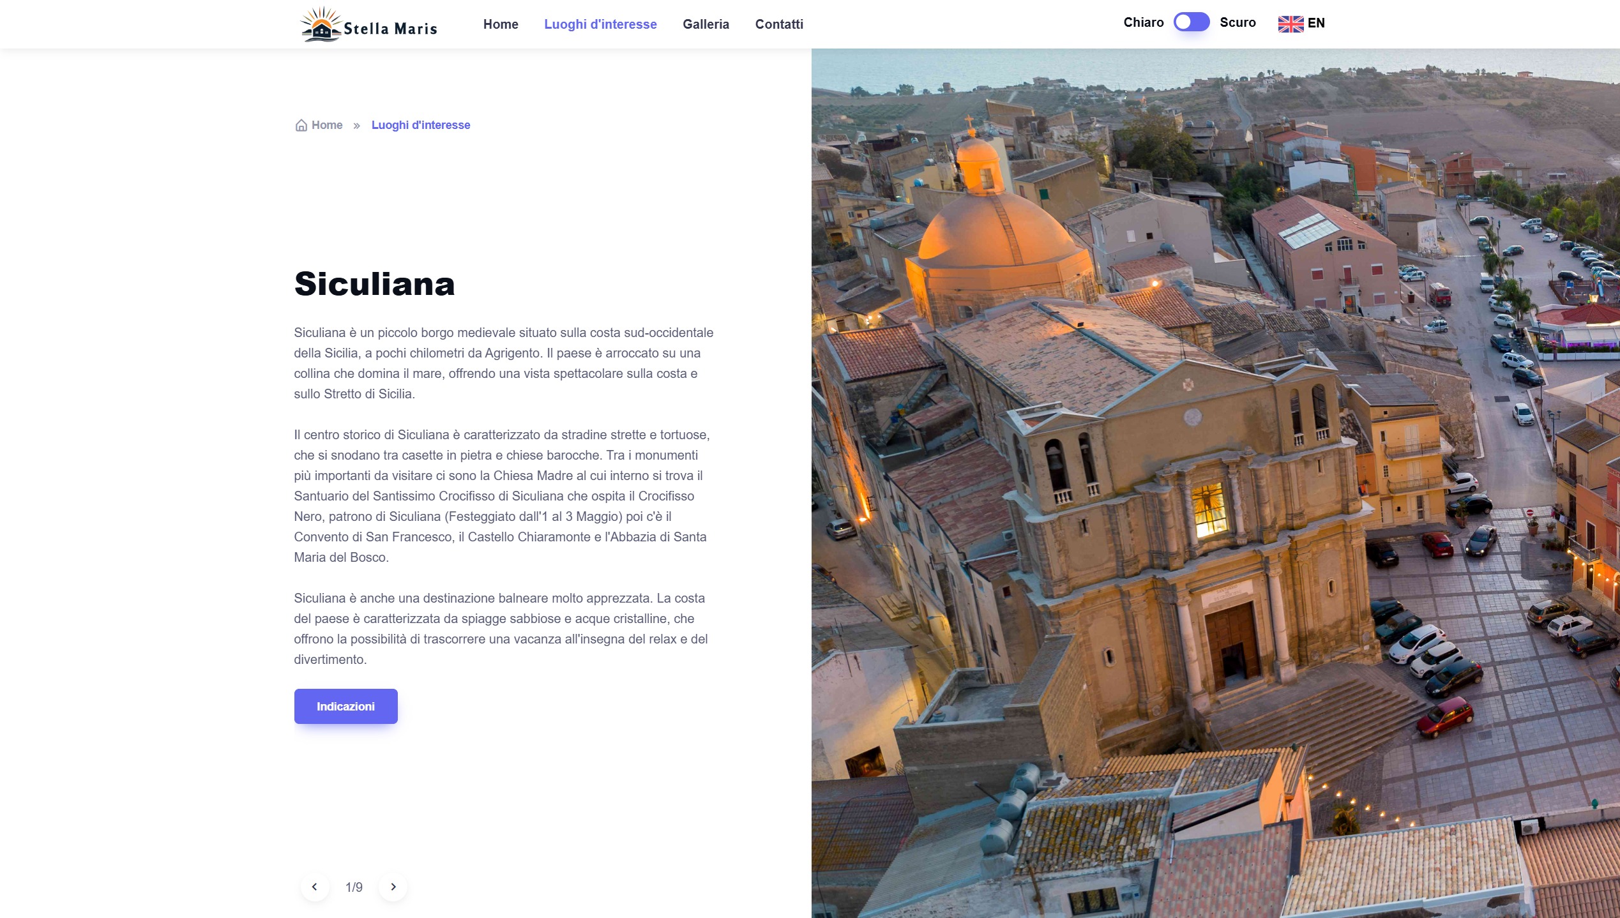Click the 1/9 slide counter
The height and width of the screenshot is (918, 1620).
354,887
